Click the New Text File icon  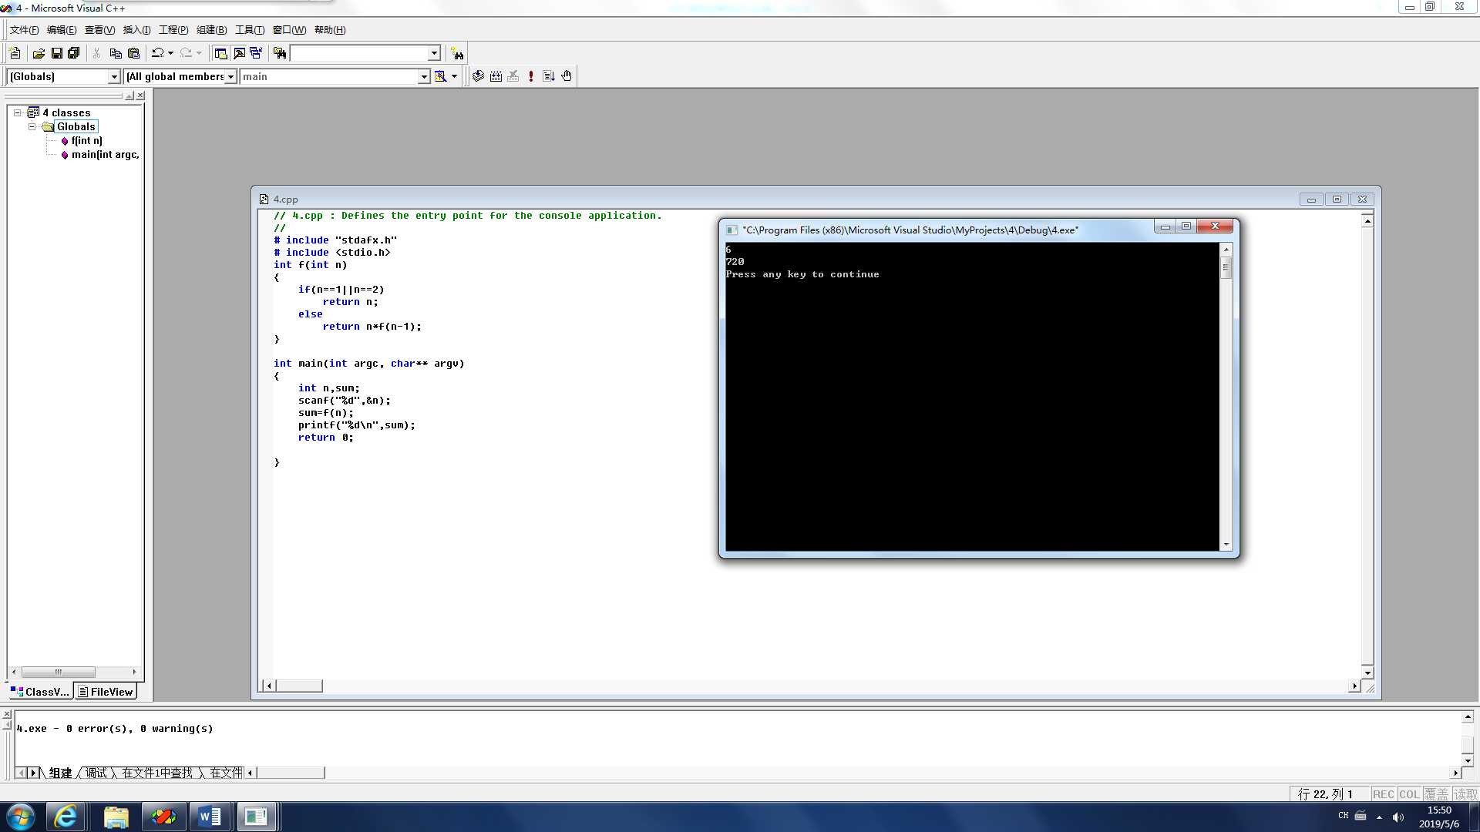(x=15, y=53)
